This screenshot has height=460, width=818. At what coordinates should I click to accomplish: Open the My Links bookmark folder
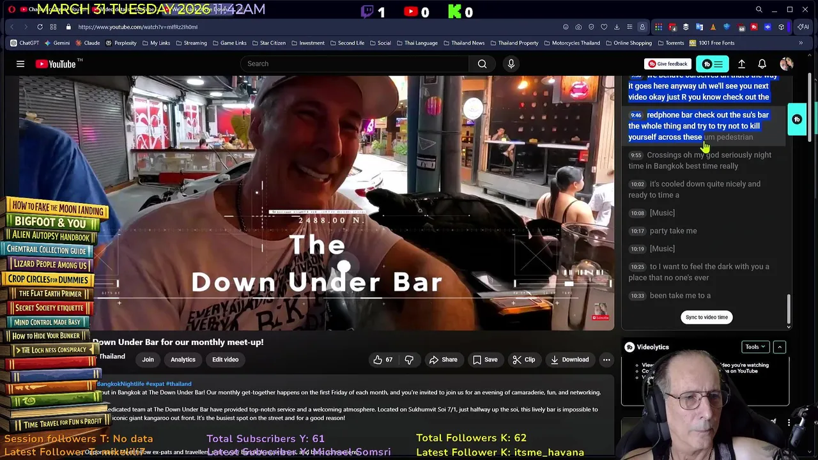pyautogui.click(x=155, y=43)
